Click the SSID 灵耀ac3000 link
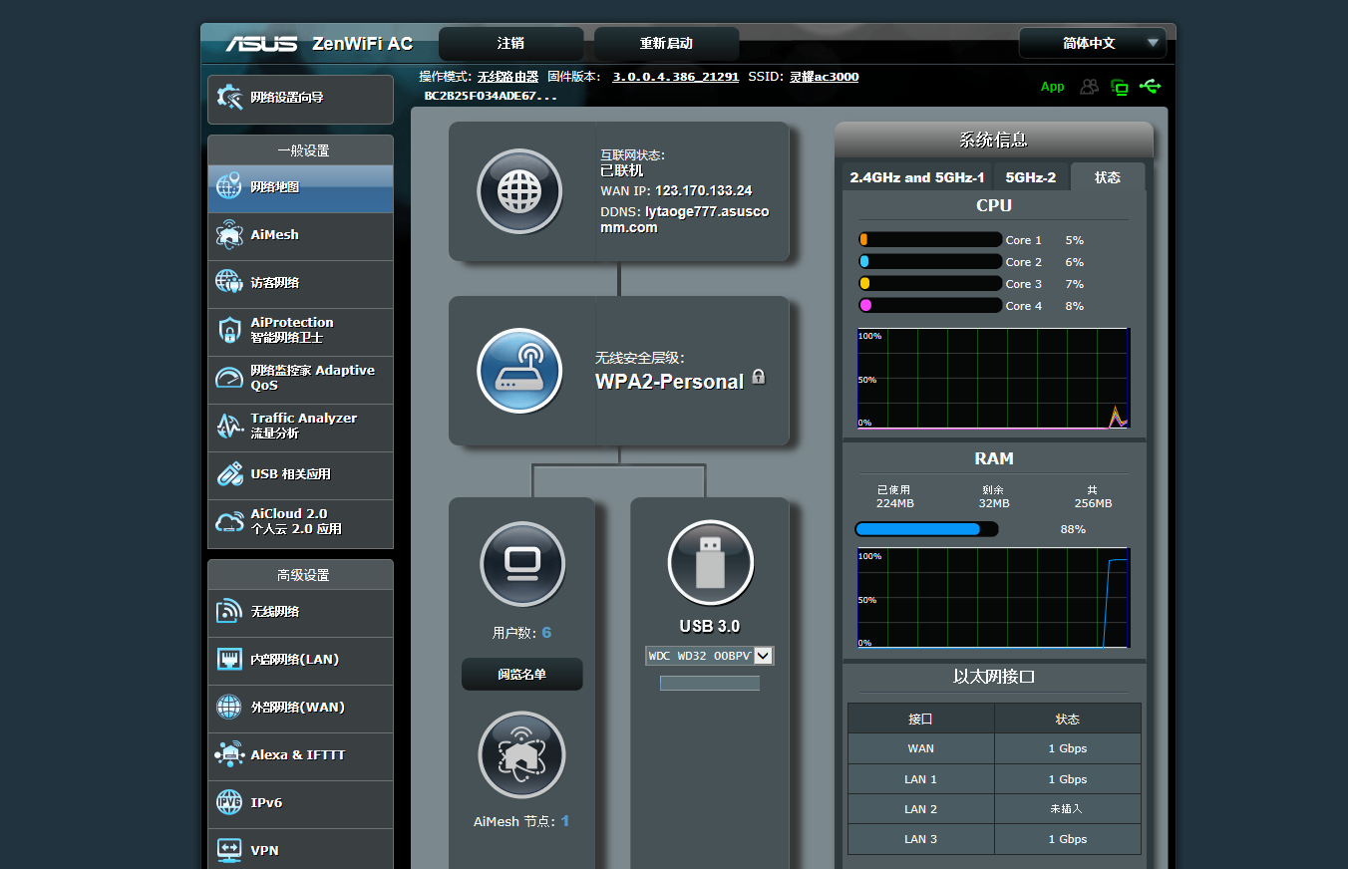The width and height of the screenshot is (1348, 869). 824,77
